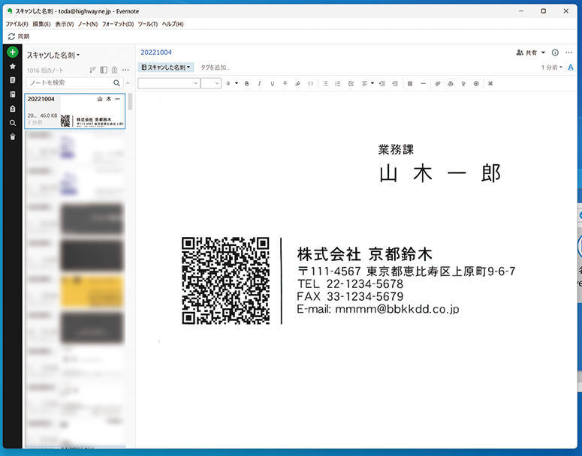Click the email mmmm@bbkkdd.co.jp line
The image size is (582, 456).
coord(378,309)
